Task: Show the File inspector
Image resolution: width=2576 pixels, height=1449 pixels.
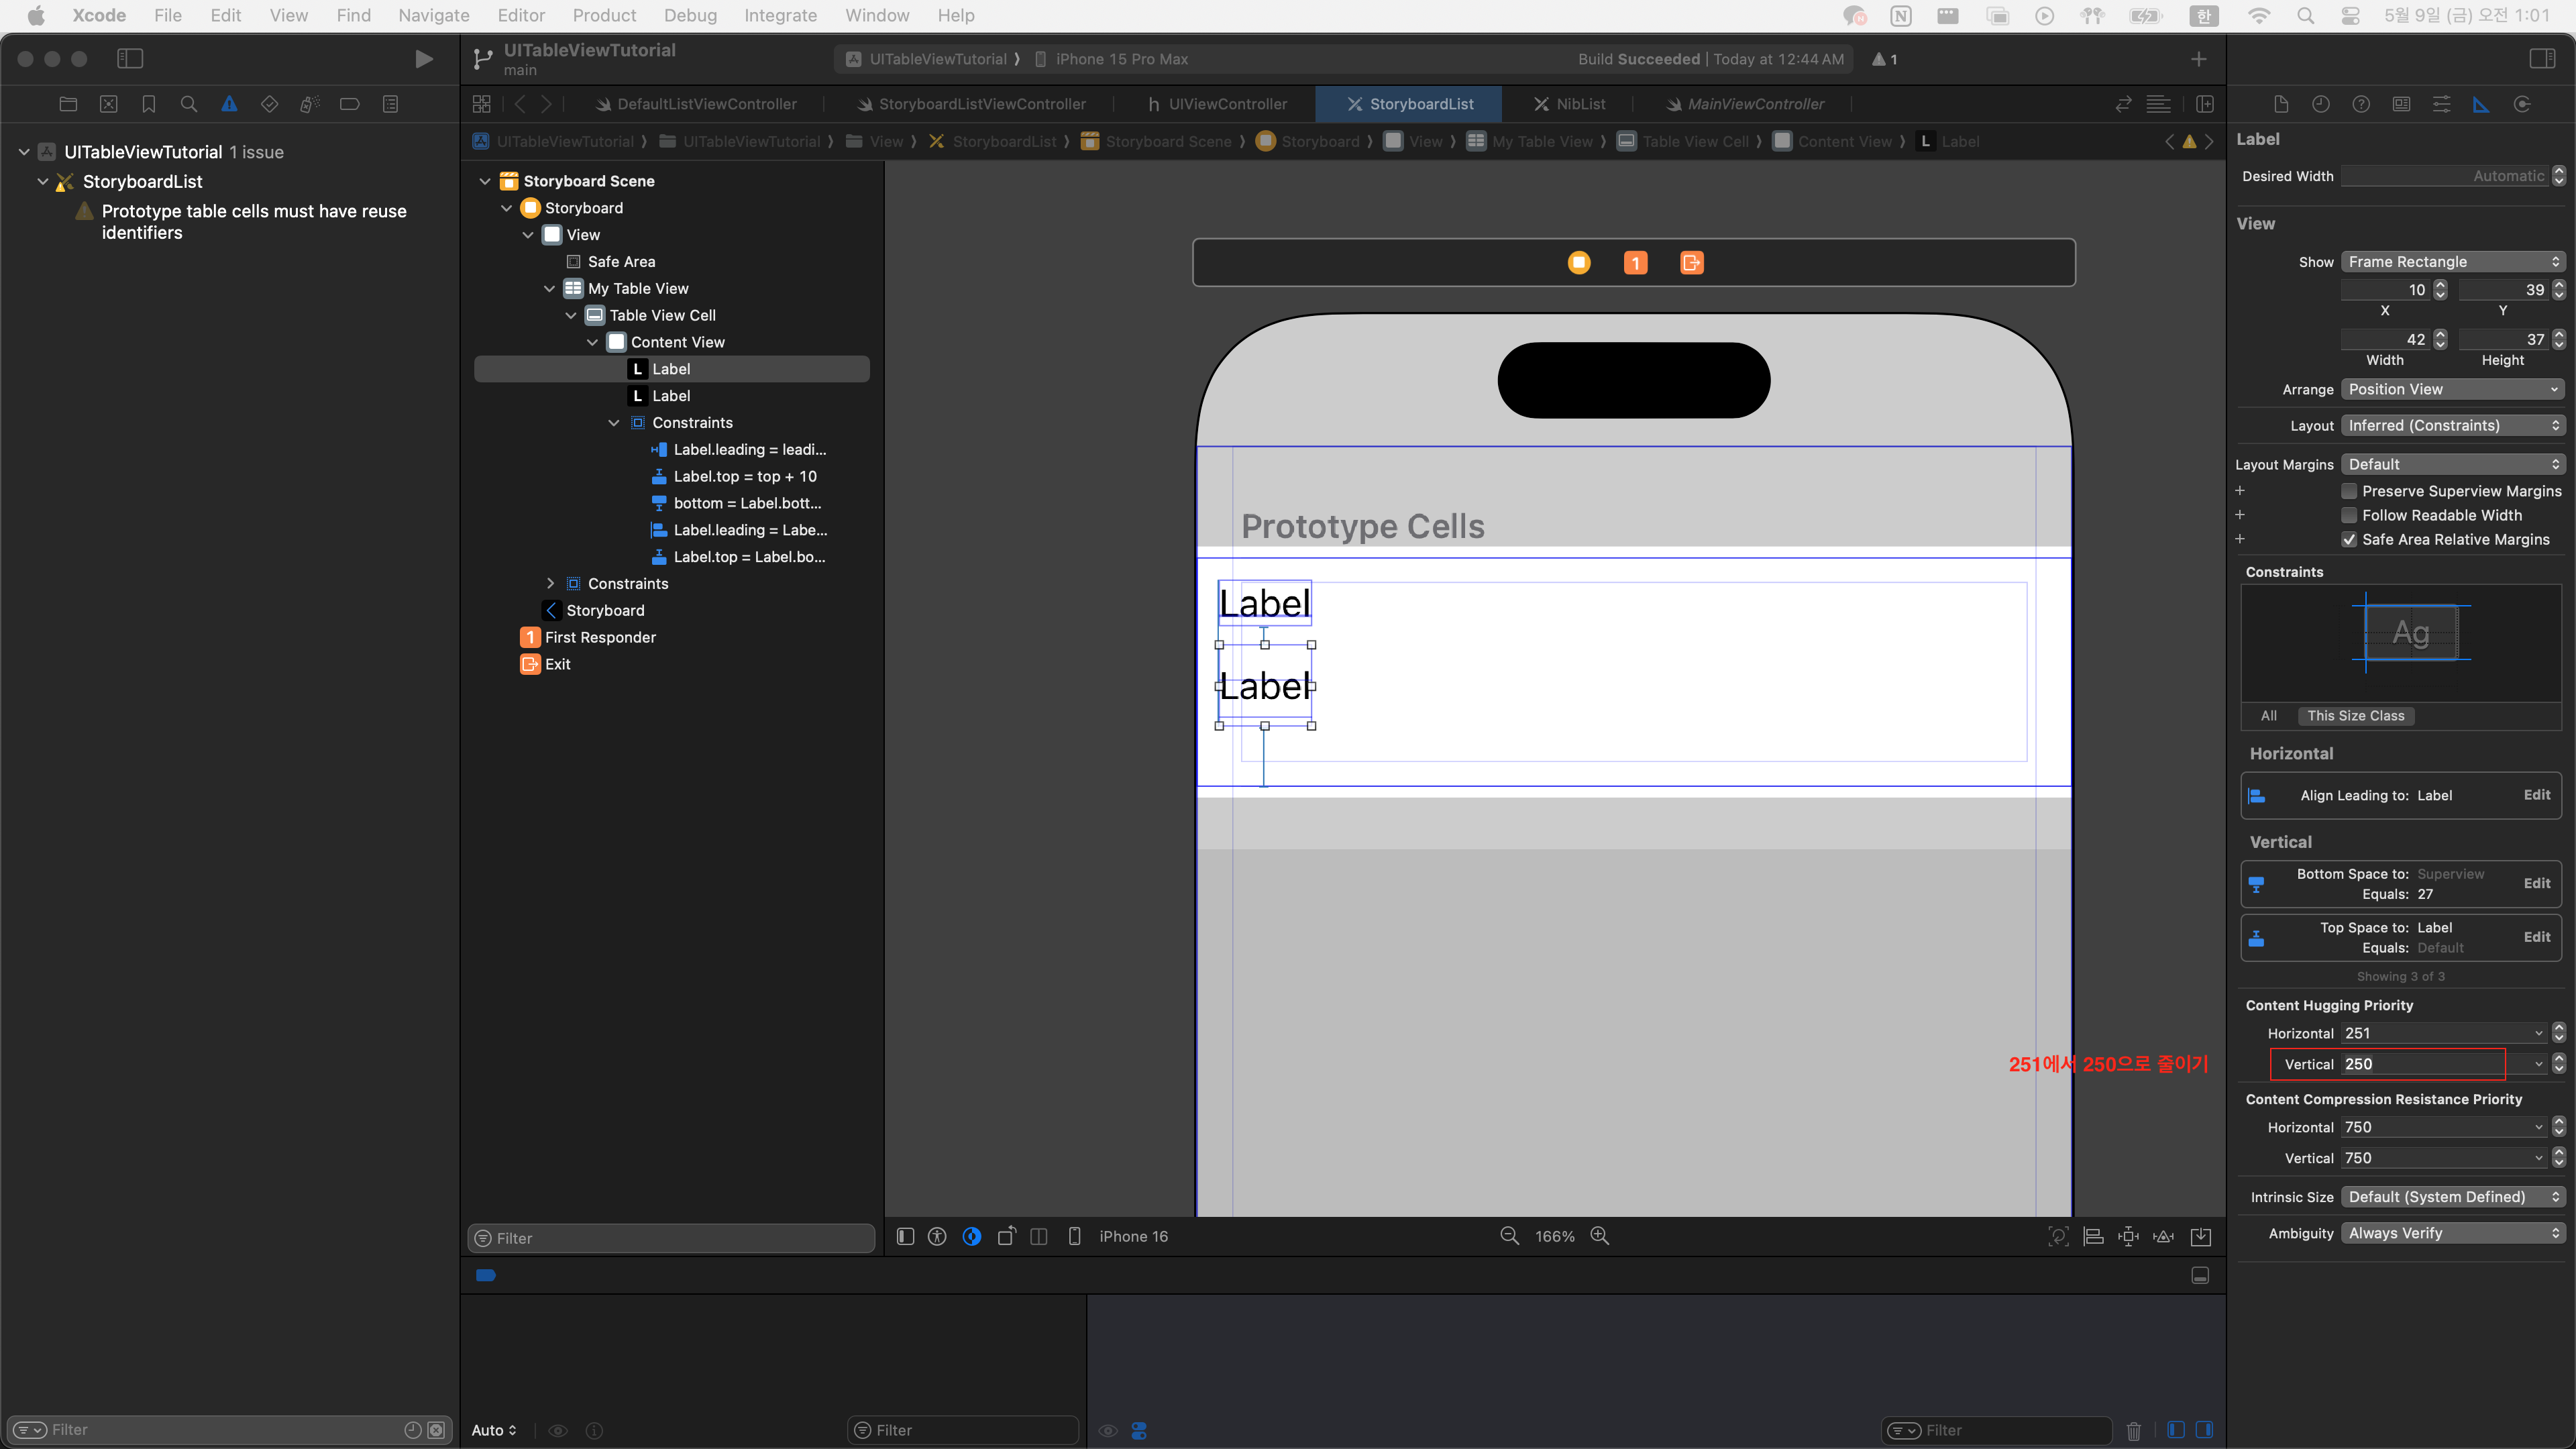Action: [x=2281, y=104]
